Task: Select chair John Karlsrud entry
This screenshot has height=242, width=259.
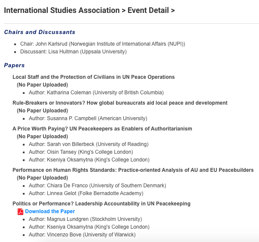Action: click(103, 44)
